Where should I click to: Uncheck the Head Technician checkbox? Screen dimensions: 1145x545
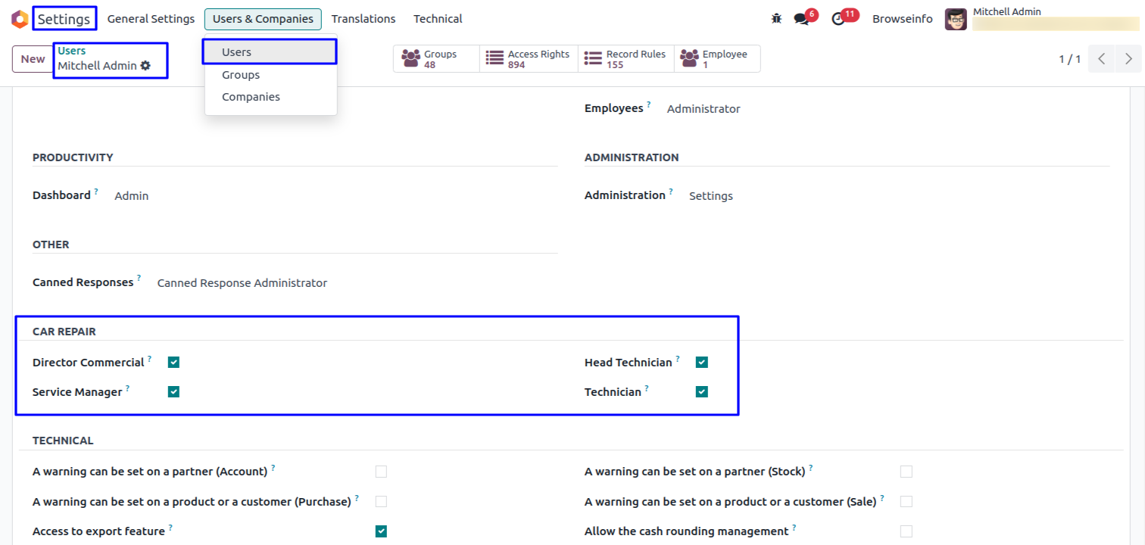(702, 363)
